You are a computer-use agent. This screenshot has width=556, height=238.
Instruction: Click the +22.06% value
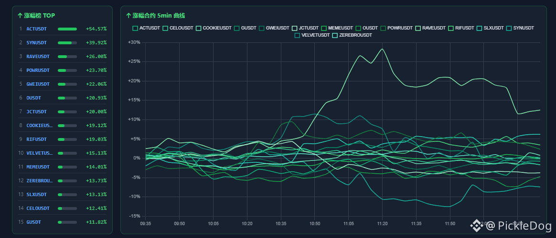(x=96, y=84)
